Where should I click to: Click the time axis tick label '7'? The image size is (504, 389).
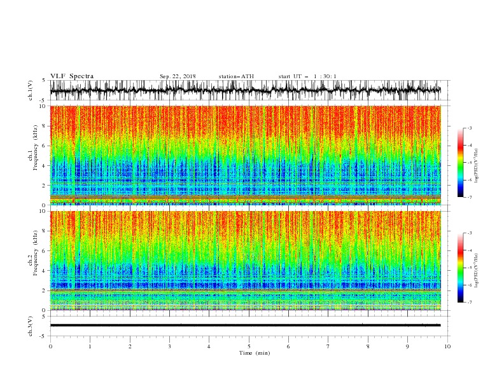pyautogui.click(x=328, y=346)
